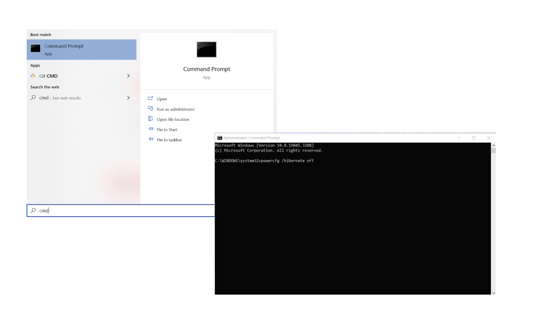
Task: Expand the Git CMD search result
Action: point(128,76)
